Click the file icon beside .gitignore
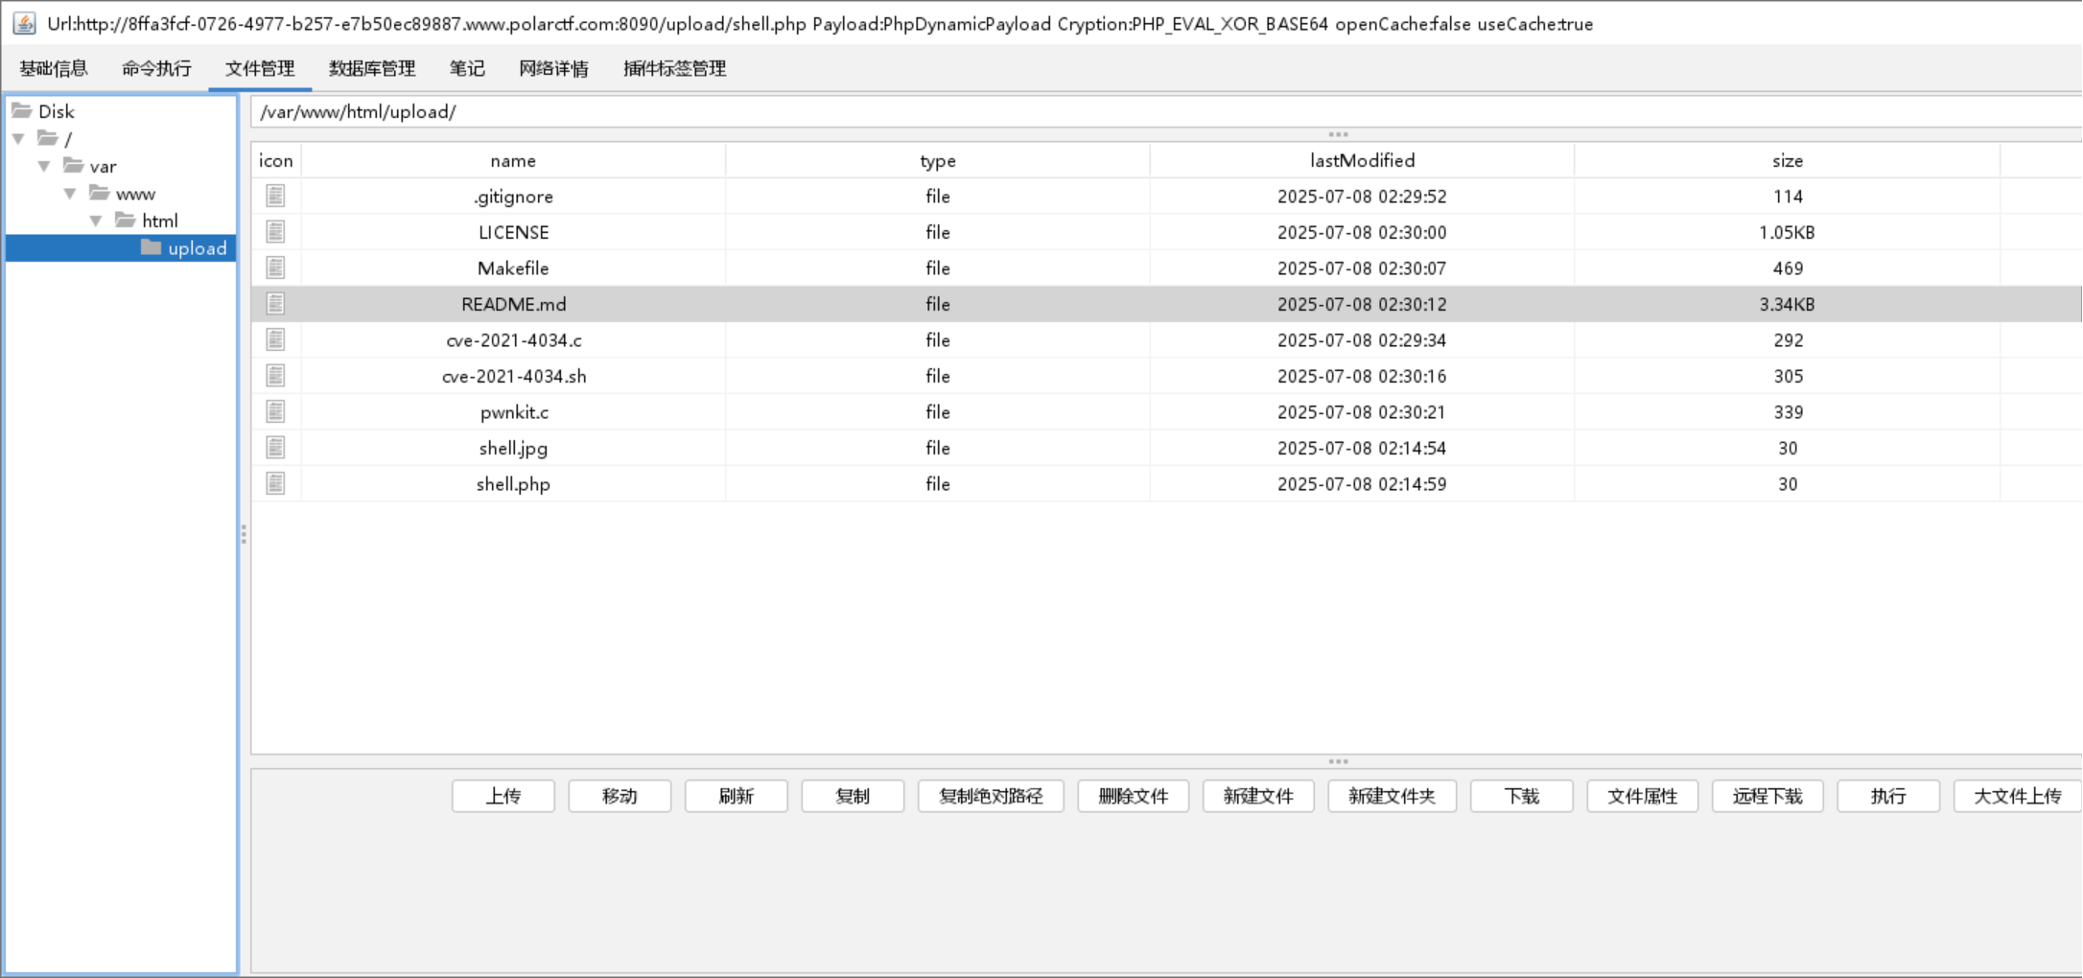 (x=275, y=196)
